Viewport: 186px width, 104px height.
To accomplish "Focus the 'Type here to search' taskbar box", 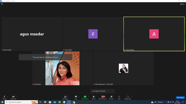I will (x=21, y=102).
